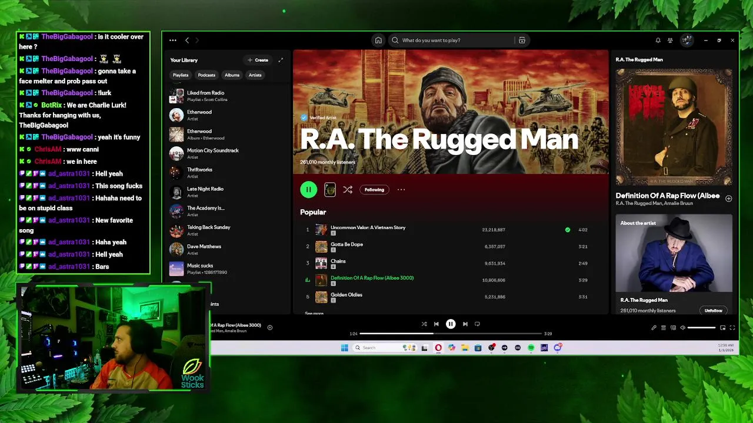The image size is (753, 423).
Task: Open Now Playing album cover in right panel
Action: tap(674, 127)
